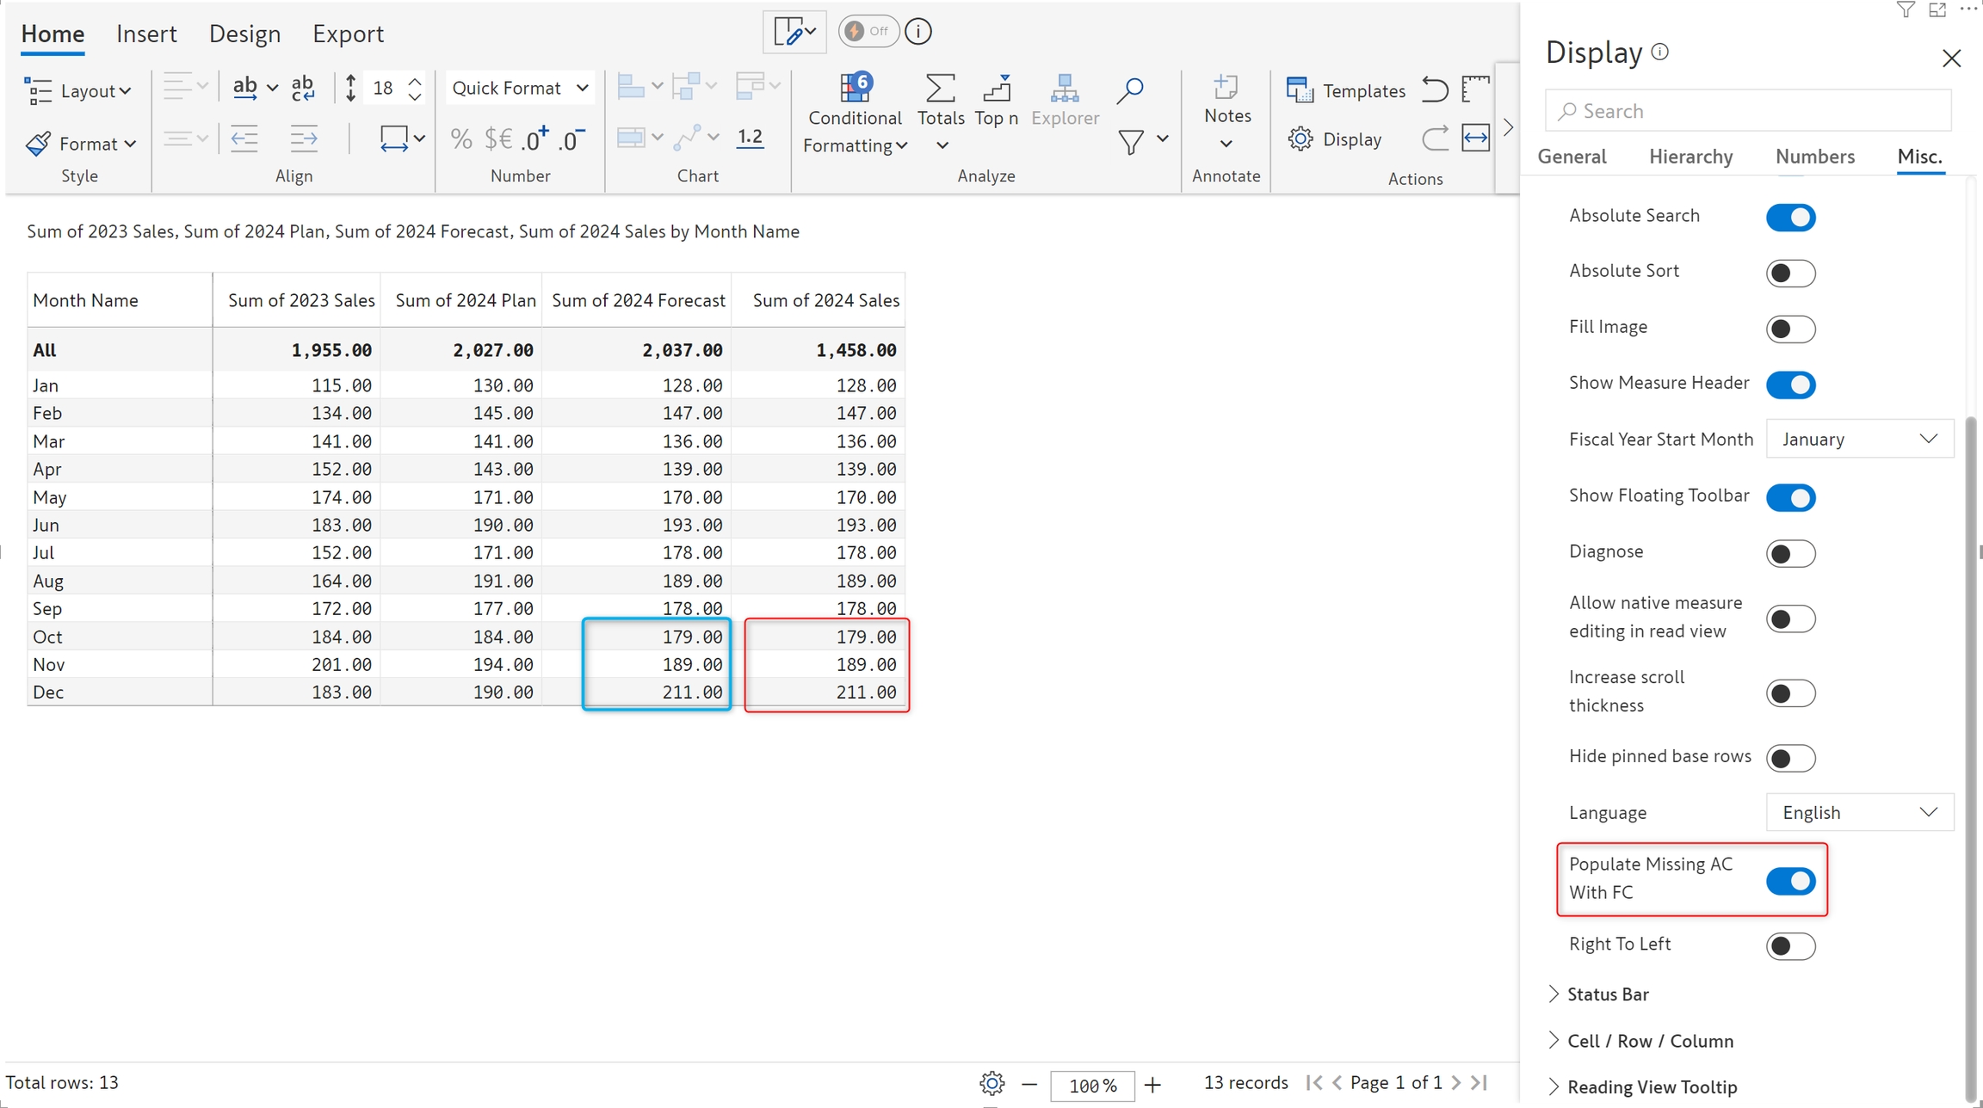Click the percent number format icon
Screen dimensions: 1983x1108
coord(461,138)
